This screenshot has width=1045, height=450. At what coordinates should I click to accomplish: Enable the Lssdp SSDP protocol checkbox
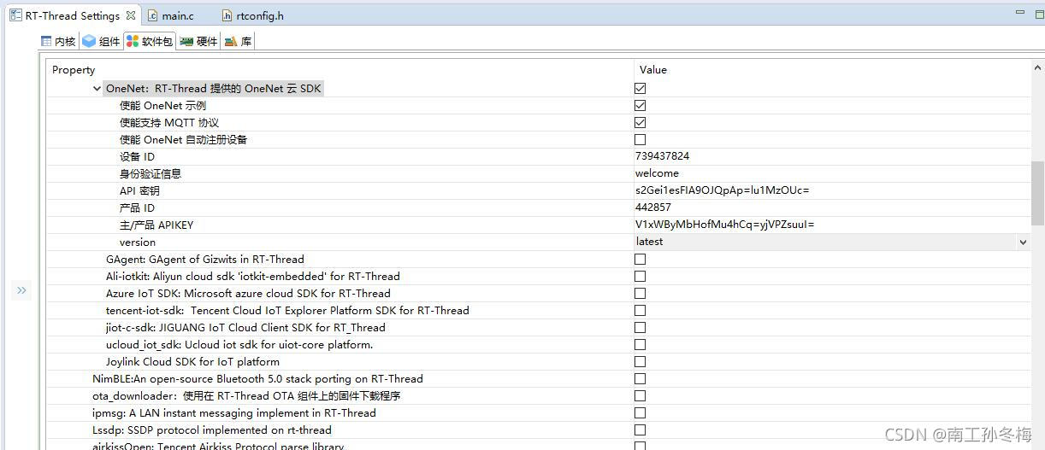point(640,430)
